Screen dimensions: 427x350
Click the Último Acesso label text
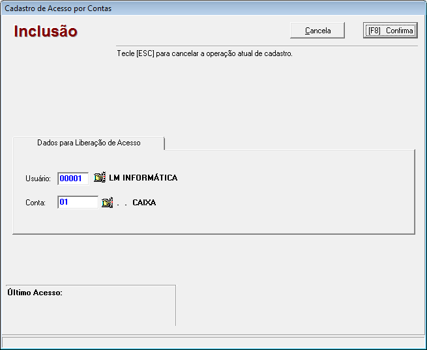click(x=34, y=293)
